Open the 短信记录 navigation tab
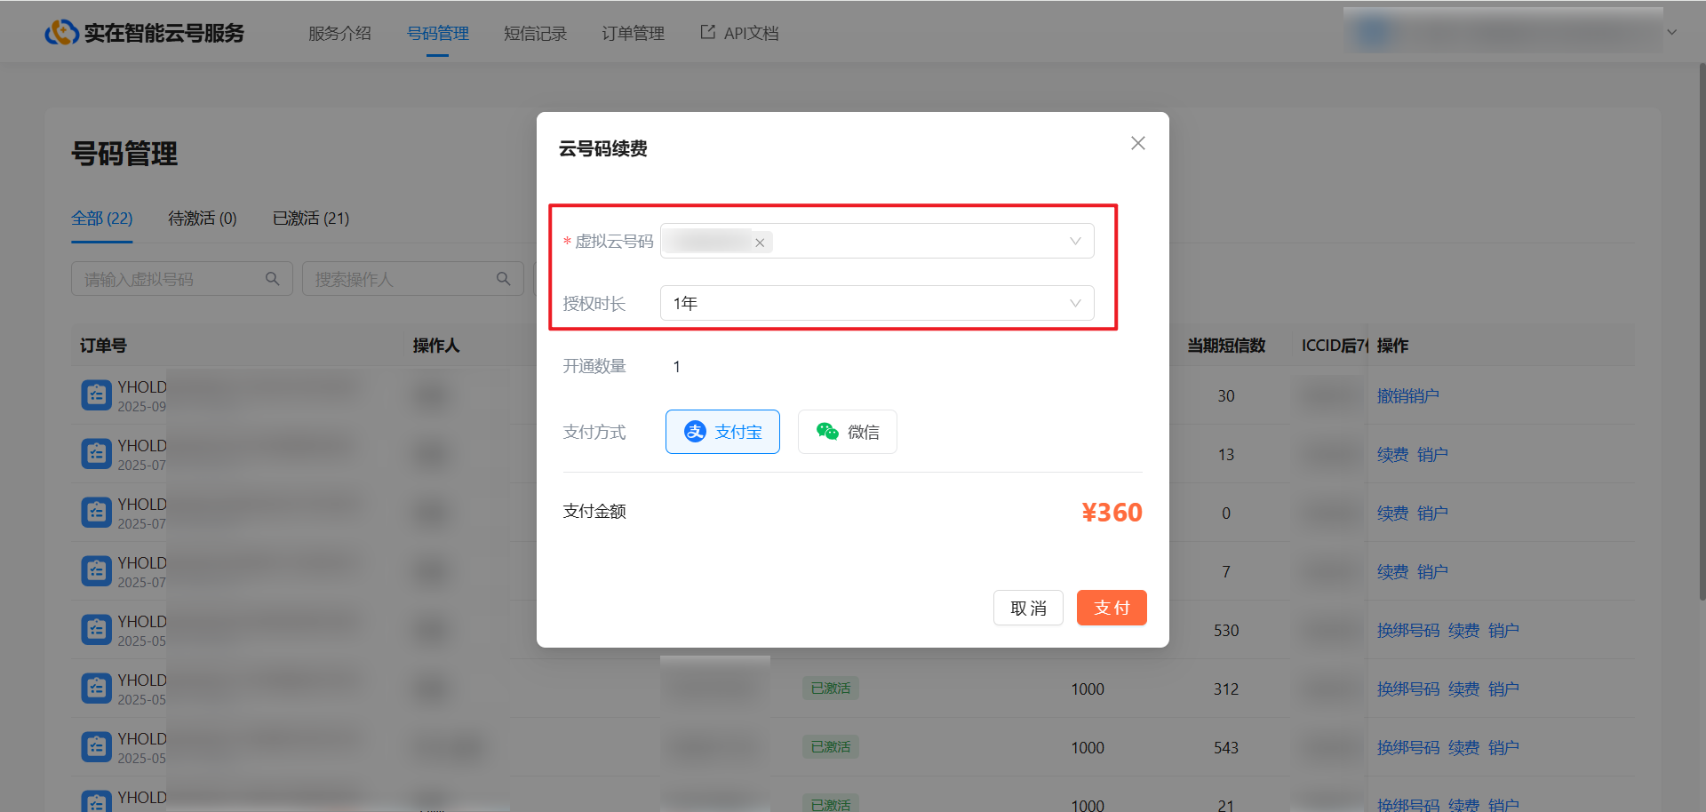 click(x=535, y=34)
